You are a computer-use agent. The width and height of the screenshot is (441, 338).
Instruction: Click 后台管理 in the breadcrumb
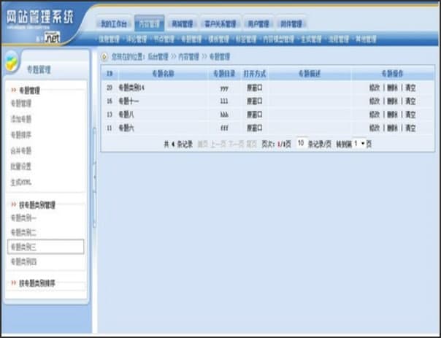click(x=158, y=57)
